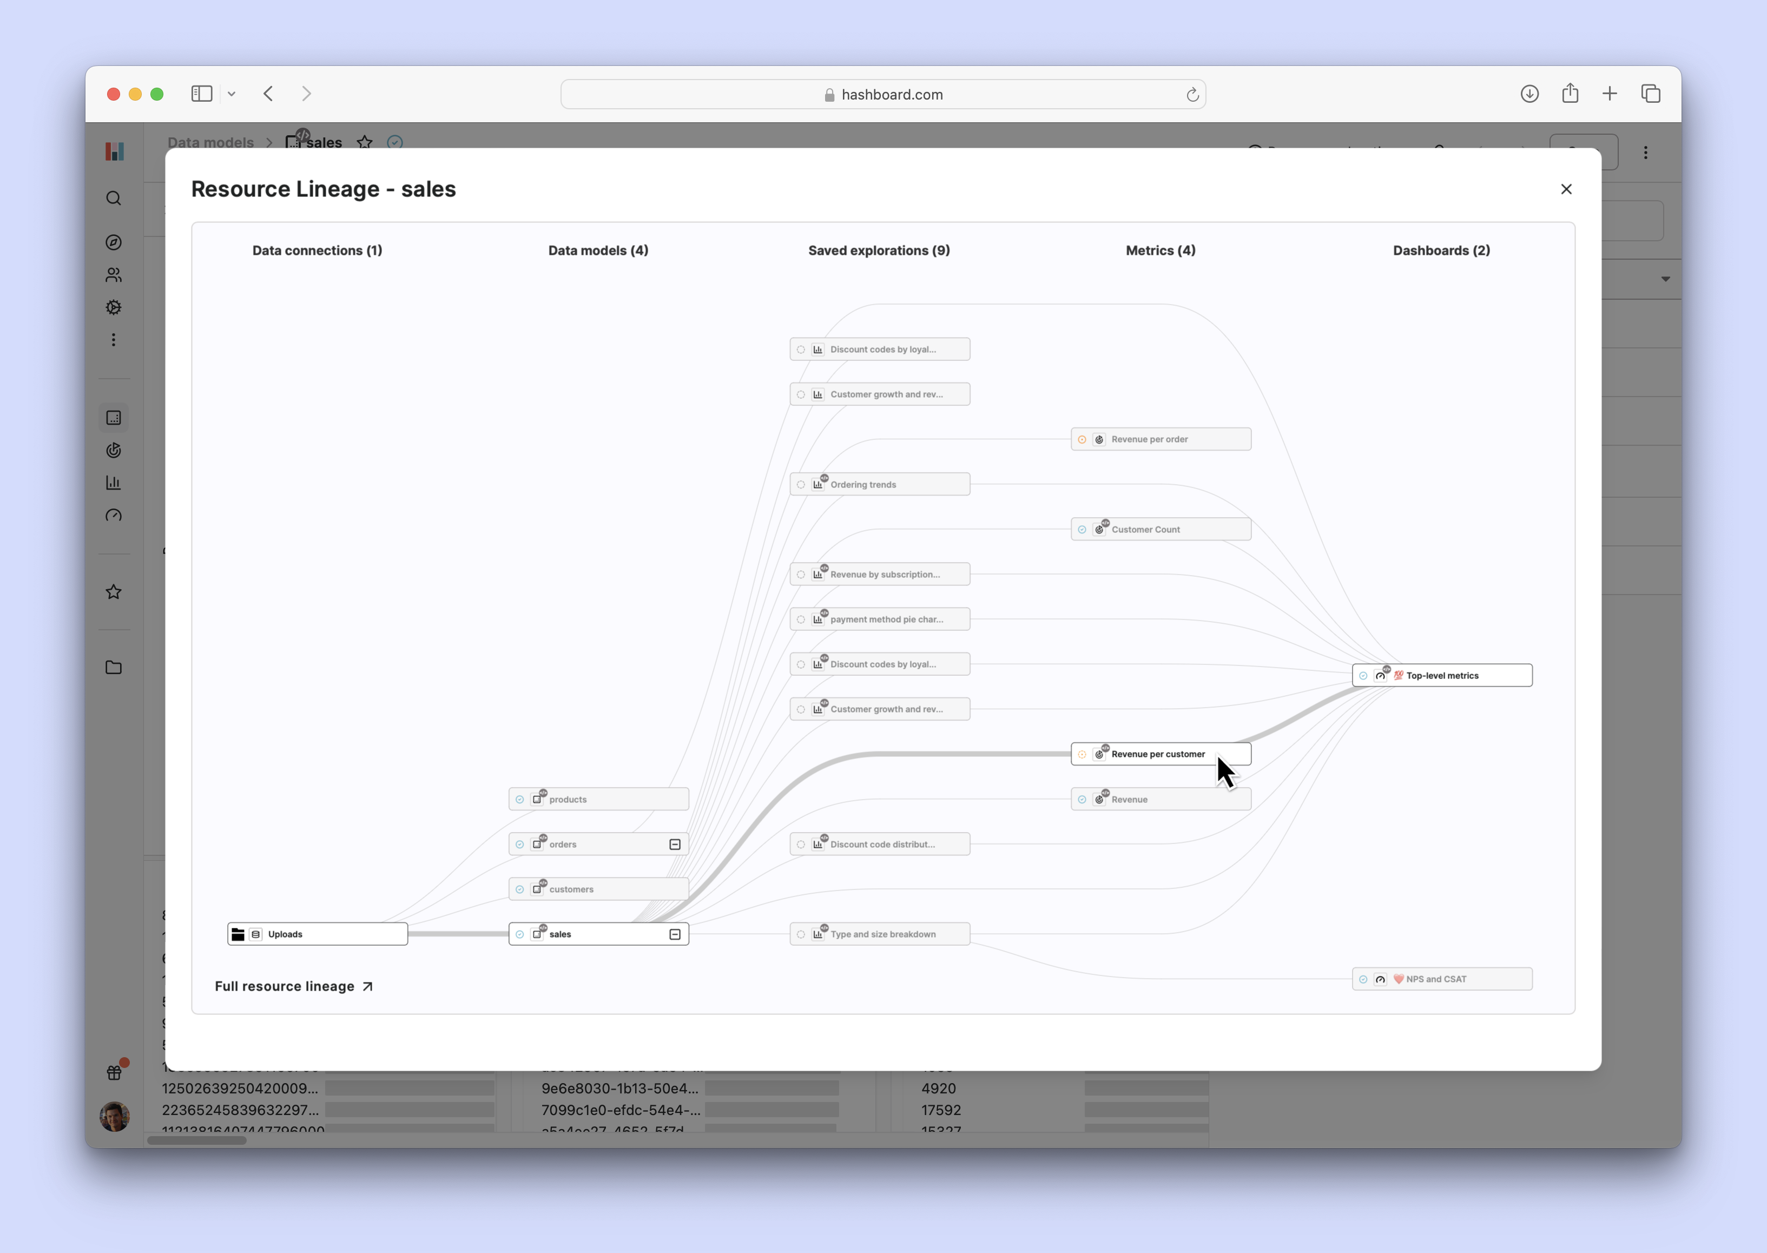The image size is (1767, 1253).
Task: Open the page three-dot options menu
Action: 1645,153
